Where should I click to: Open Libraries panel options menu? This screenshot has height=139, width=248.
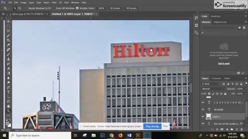click(x=246, y=22)
